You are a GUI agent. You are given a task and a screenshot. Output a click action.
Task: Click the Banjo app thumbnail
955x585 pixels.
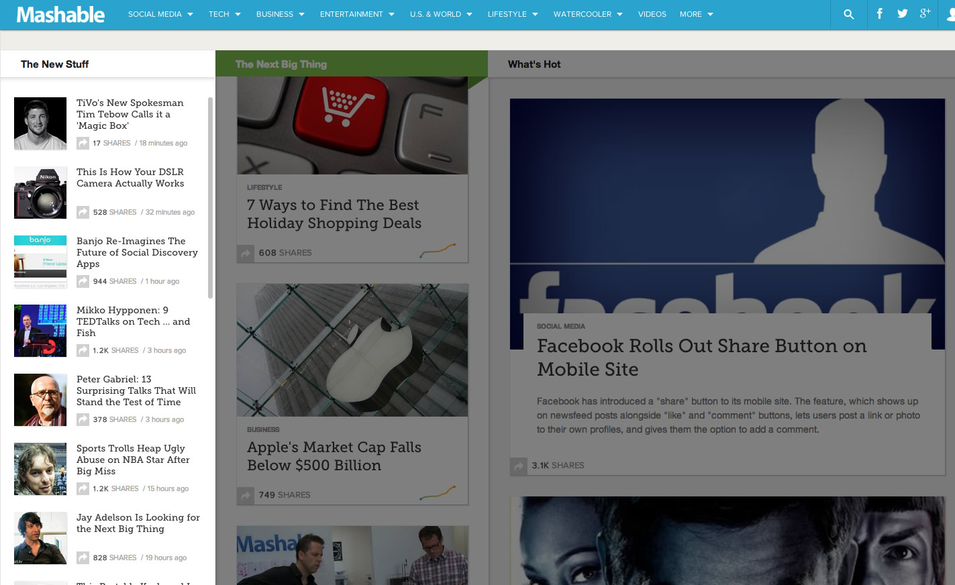point(40,262)
